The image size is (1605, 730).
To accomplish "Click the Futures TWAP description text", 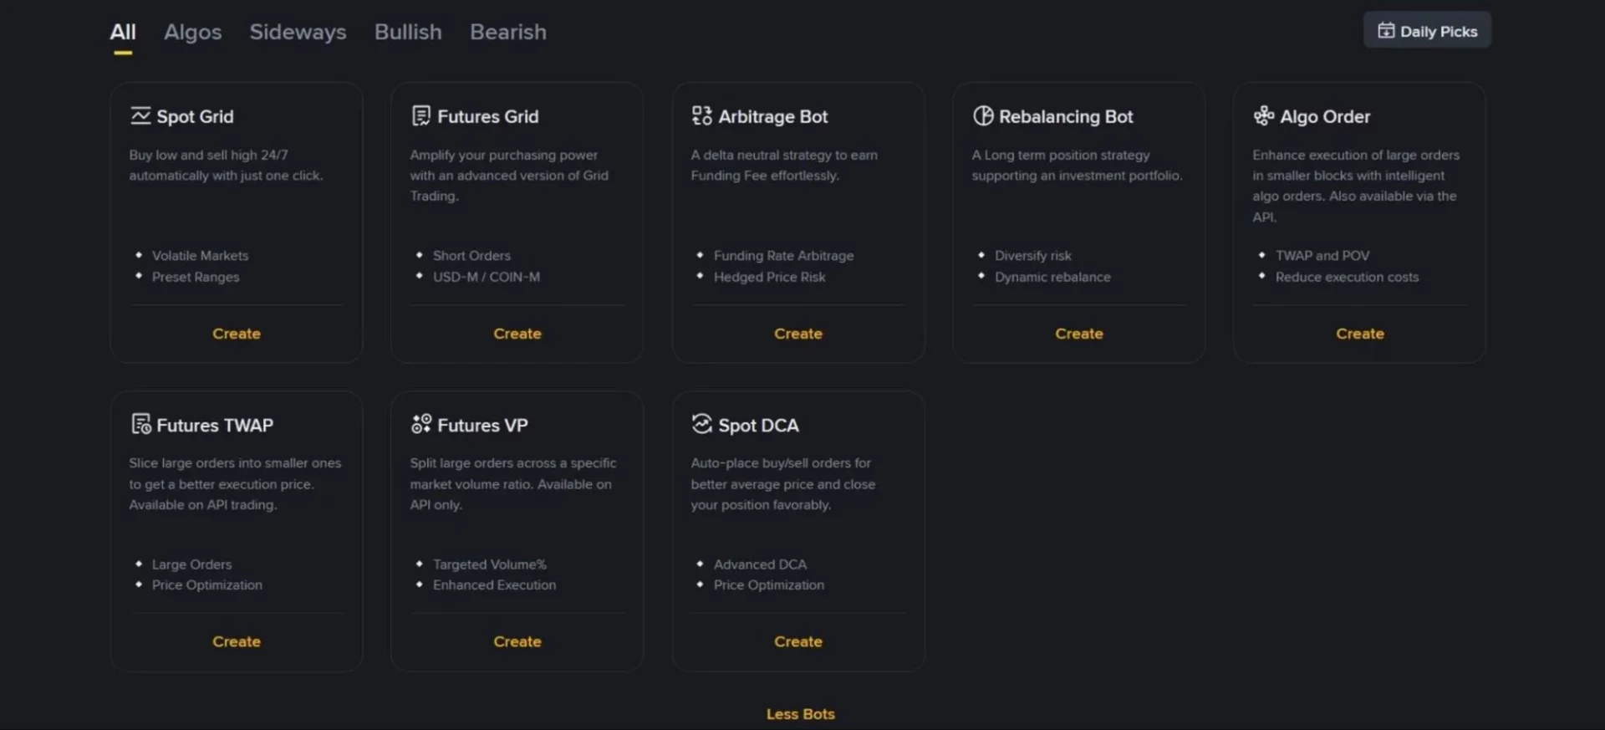I will pyautogui.click(x=235, y=483).
